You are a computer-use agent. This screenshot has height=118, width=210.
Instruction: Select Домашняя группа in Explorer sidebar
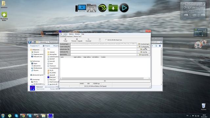tap(37, 75)
